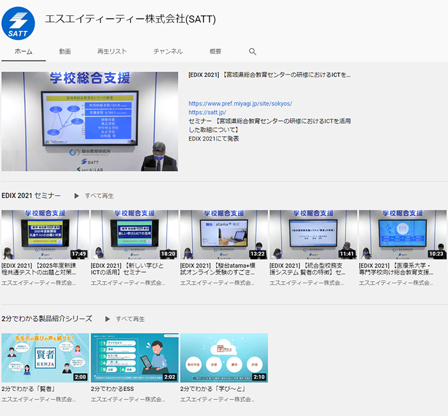Image resolution: width=448 pixels, height=416 pixels.
Task: Open title 2025年度新課程共通テストの出題と対策
Action: coord(39,269)
